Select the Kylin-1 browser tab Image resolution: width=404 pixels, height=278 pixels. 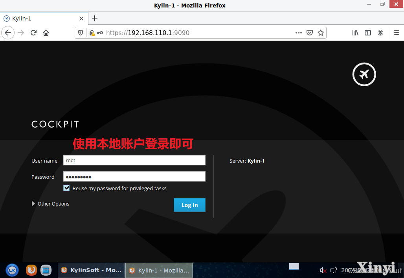[x=44, y=19]
